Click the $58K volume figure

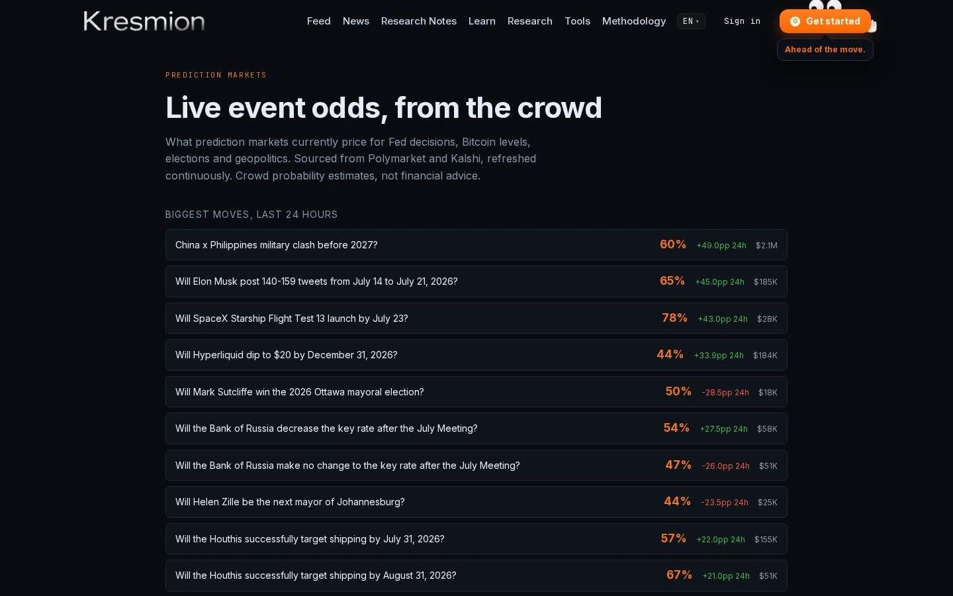click(x=767, y=429)
